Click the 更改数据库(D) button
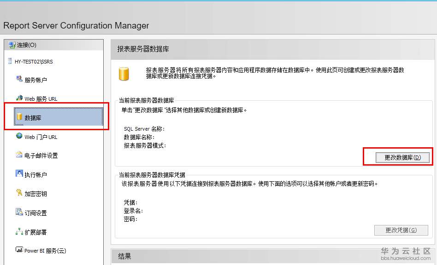 [402, 157]
